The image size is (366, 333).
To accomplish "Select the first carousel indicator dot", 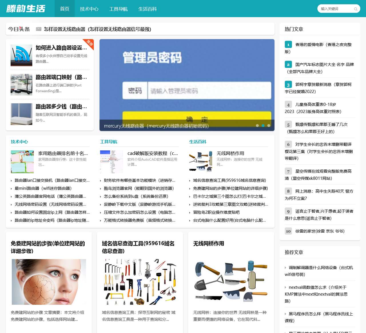I will 258,125.
